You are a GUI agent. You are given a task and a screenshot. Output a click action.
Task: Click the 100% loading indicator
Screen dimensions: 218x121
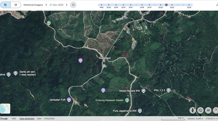[14, 119]
